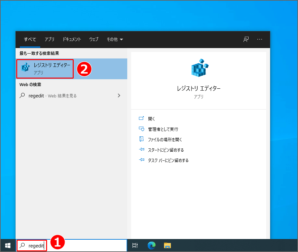Switch to the アプリ tab
Viewport: 298px width, 252px height.
tap(50, 39)
